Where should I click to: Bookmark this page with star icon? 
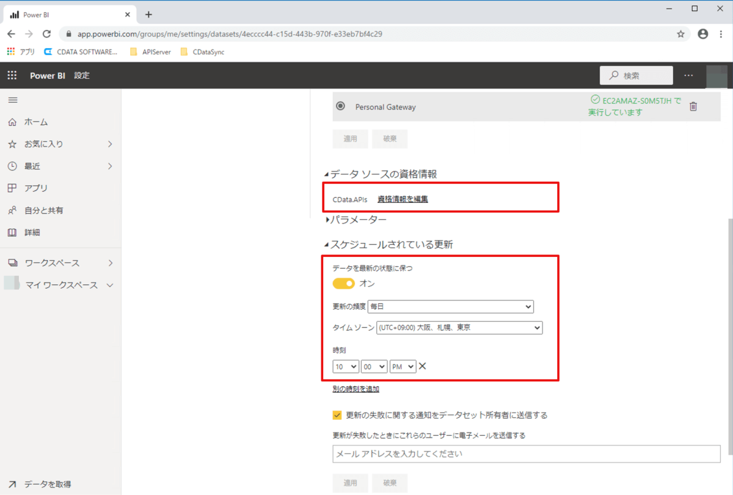click(x=680, y=34)
